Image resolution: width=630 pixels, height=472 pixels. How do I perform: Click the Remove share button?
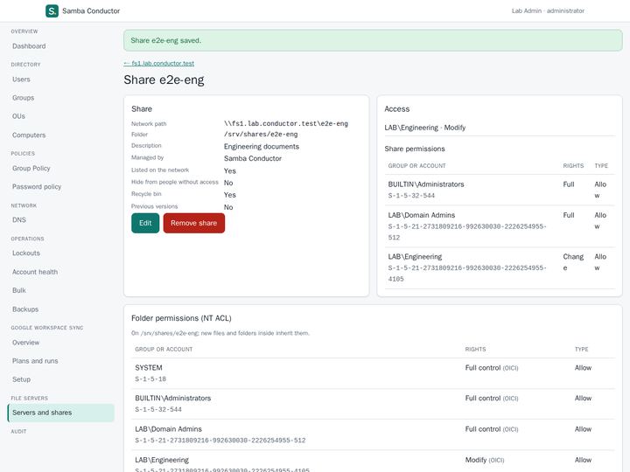pyautogui.click(x=193, y=223)
